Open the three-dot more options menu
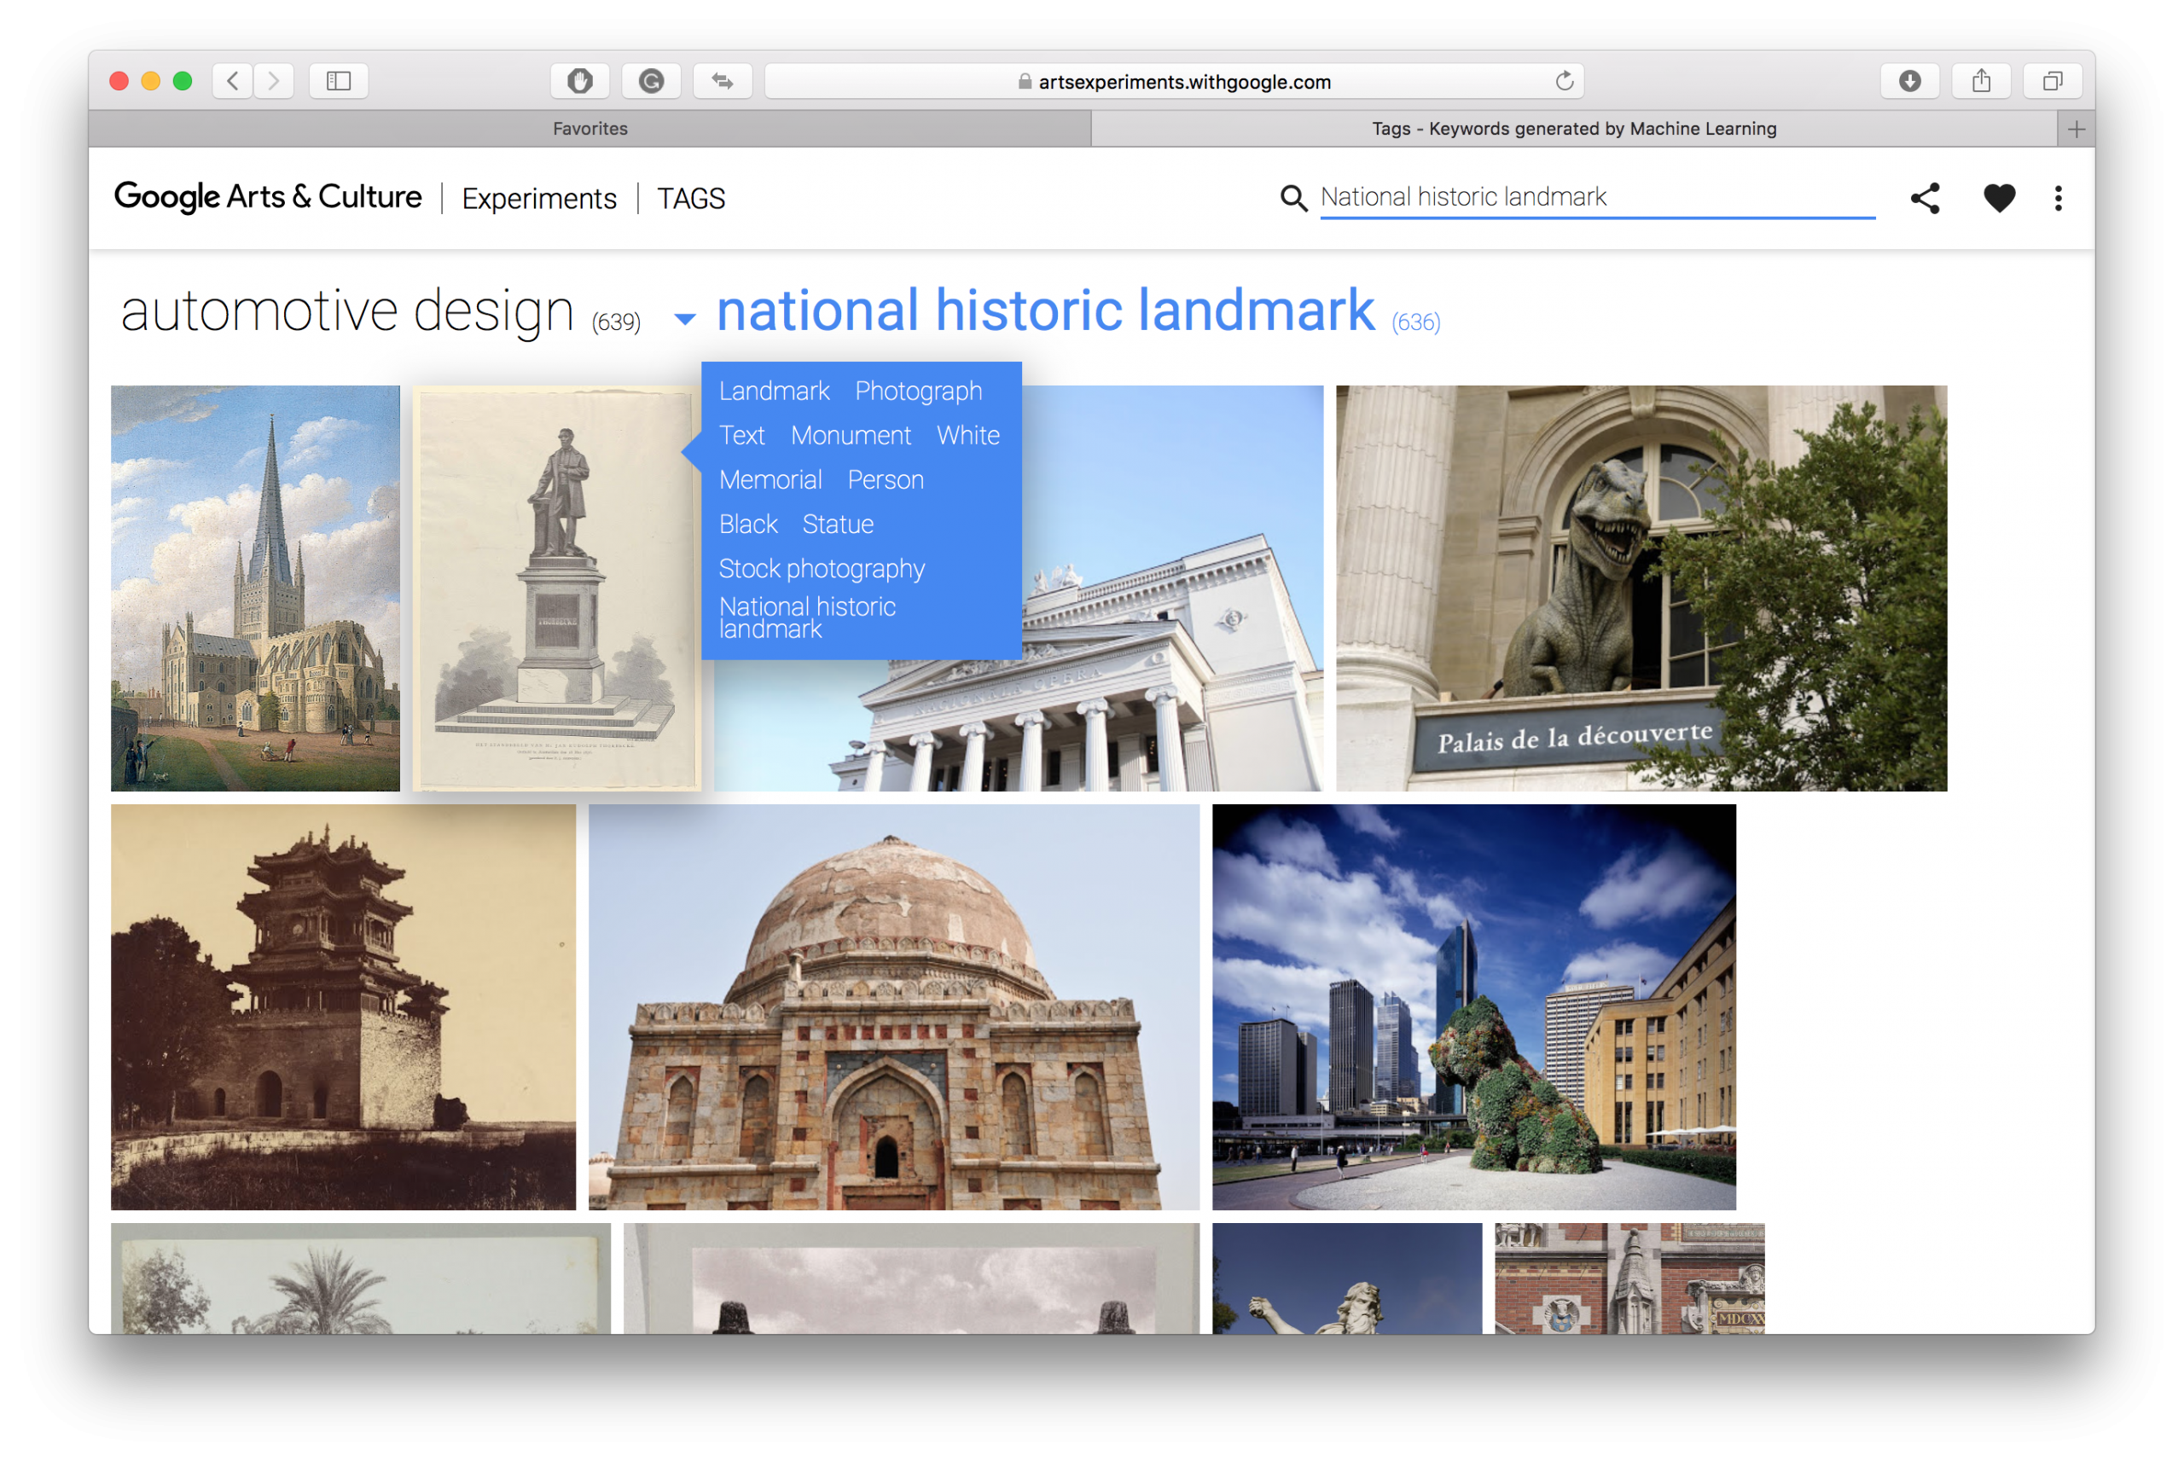Image resolution: width=2184 pixels, height=1461 pixels. pos(2059,198)
